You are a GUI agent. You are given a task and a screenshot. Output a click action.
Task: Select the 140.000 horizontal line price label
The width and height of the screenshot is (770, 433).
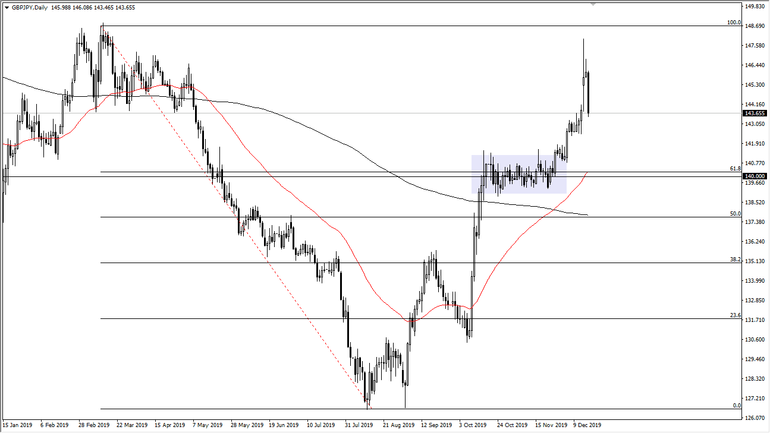point(753,176)
